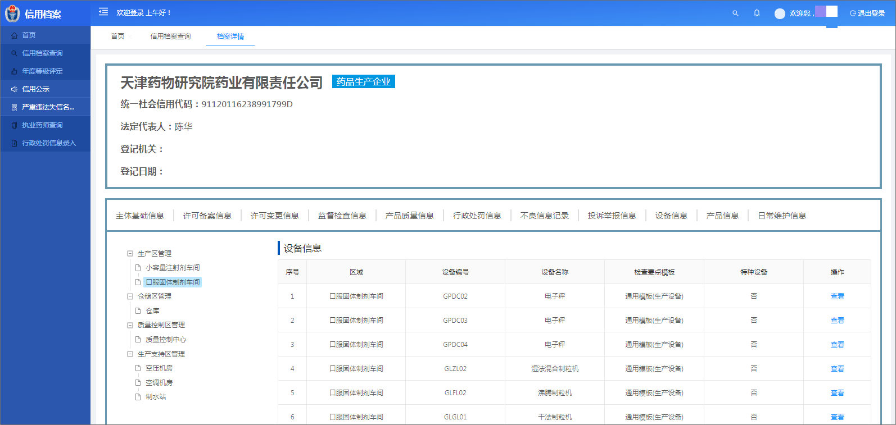Switch to the 行政处罚信息 tab

477,216
